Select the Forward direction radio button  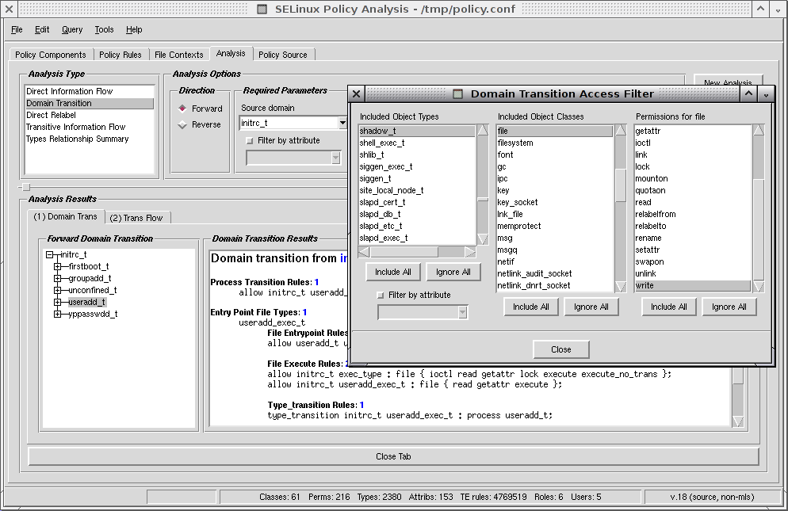(x=182, y=109)
